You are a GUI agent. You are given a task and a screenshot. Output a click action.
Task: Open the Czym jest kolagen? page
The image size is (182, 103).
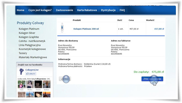click(40, 10)
